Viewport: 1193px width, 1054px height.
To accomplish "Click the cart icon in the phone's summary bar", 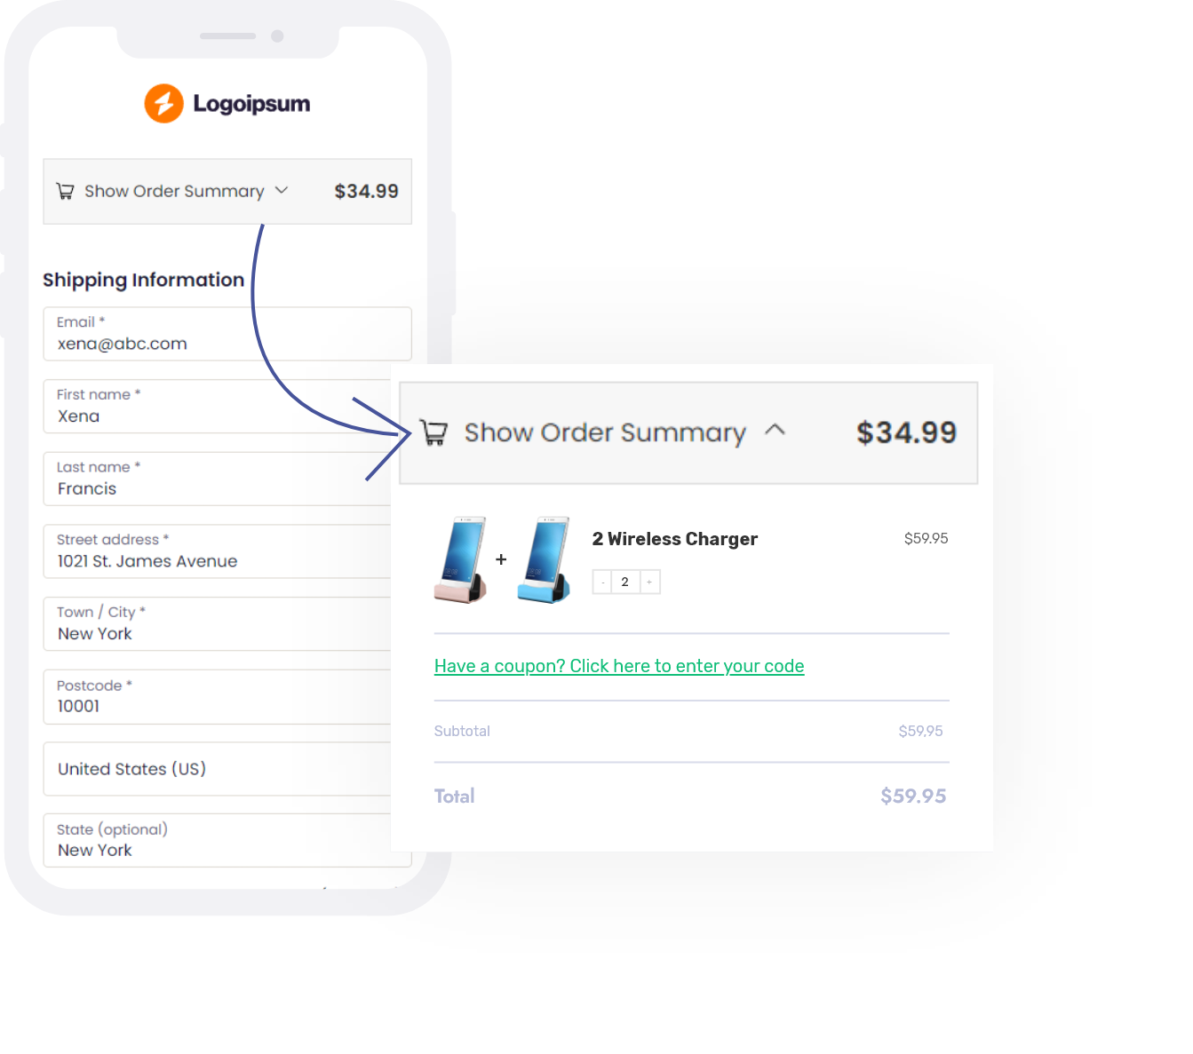I will pos(65,191).
